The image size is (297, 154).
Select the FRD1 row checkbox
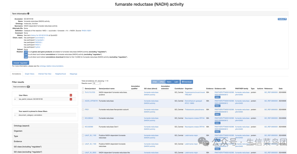tap(83, 109)
